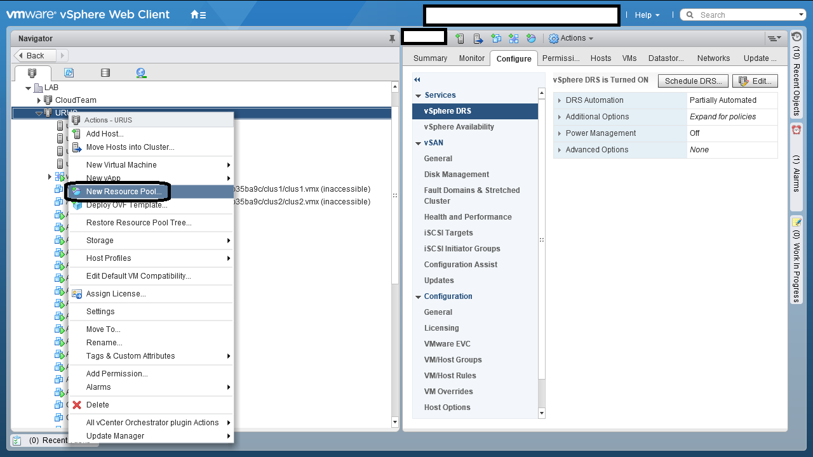Expand the Power Management row
813x457 pixels.
tap(560, 133)
